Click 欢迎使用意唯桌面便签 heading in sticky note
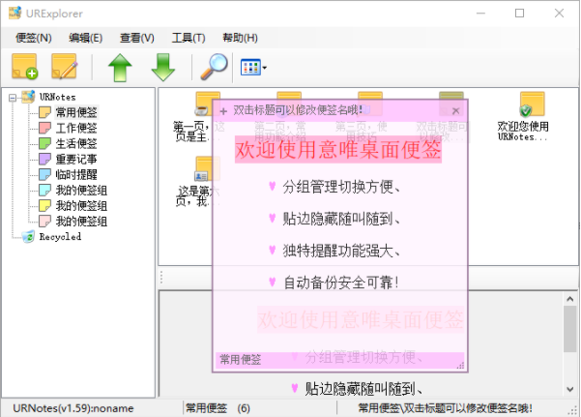Viewport: 581px width, 417px height. click(338, 150)
